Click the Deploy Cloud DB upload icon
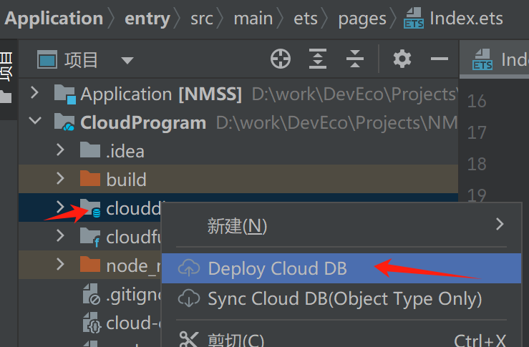Viewport: 529px width, 347px height. [x=189, y=268]
